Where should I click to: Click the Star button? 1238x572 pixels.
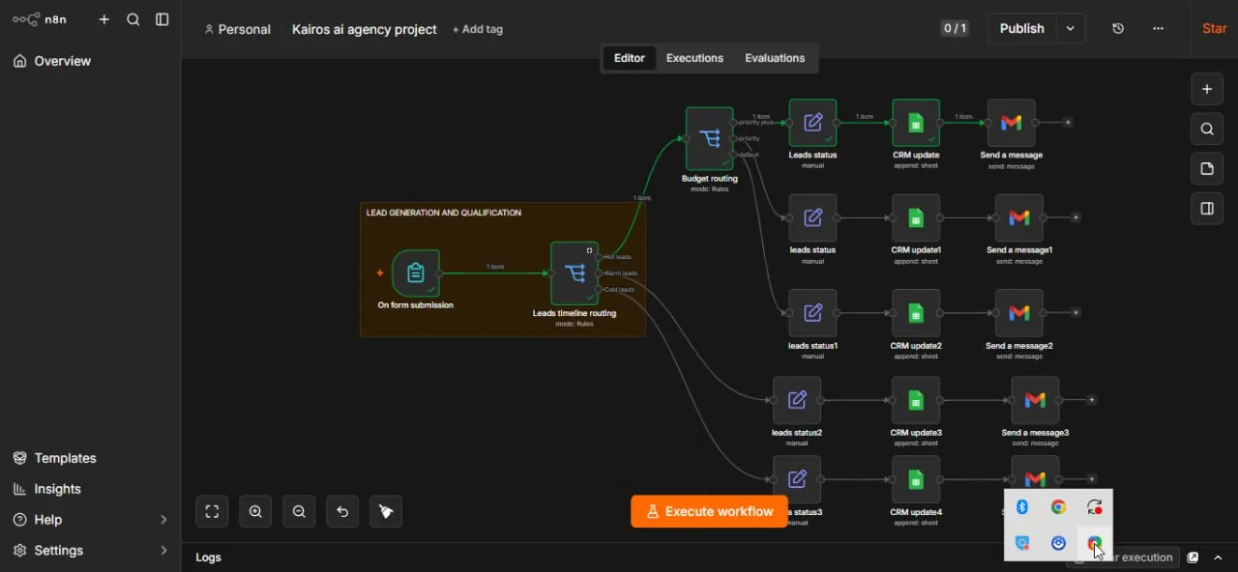pyautogui.click(x=1215, y=28)
